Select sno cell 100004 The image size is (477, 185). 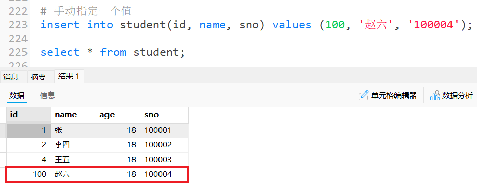(x=165, y=174)
